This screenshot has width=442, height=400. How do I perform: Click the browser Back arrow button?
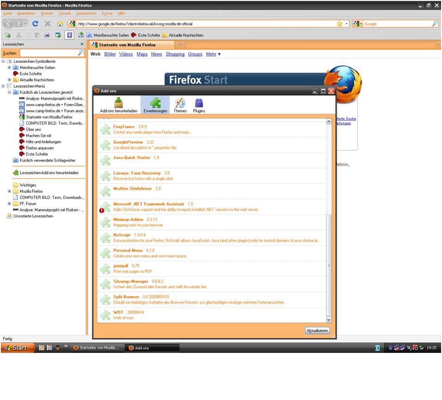[8, 24]
